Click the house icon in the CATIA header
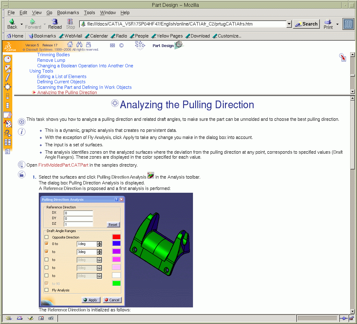 (70, 44)
